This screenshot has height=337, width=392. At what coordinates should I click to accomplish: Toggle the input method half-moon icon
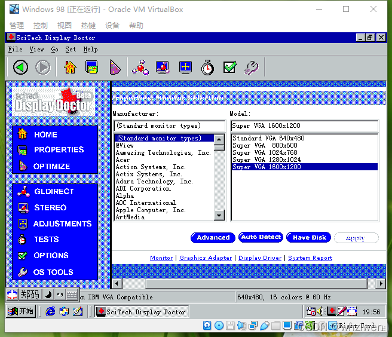tap(48, 295)
